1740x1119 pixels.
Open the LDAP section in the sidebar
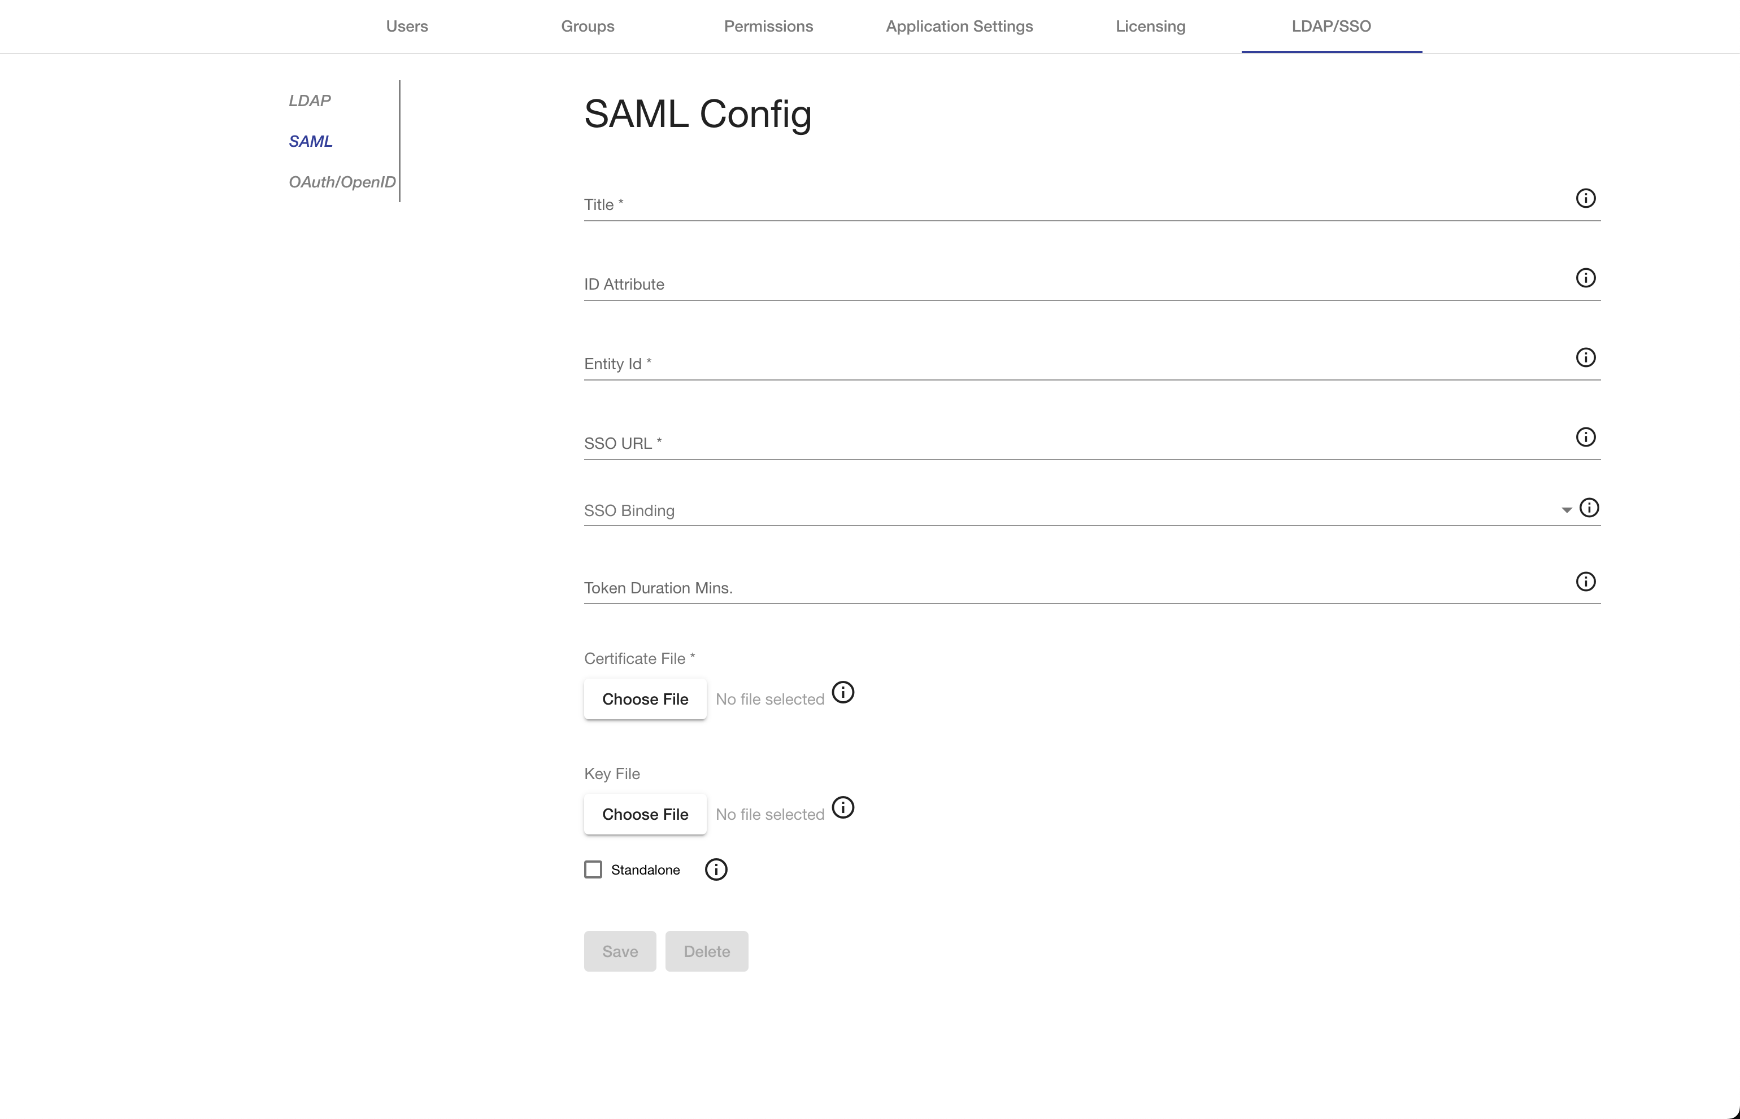click(310, 100)
